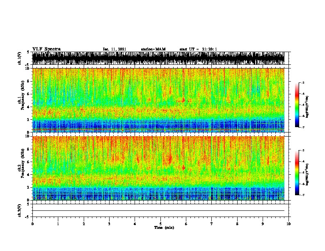Screen dimensions: 325x251
Task: Click the ch.2 PSD color bar
Action: [x=297, y=173]
